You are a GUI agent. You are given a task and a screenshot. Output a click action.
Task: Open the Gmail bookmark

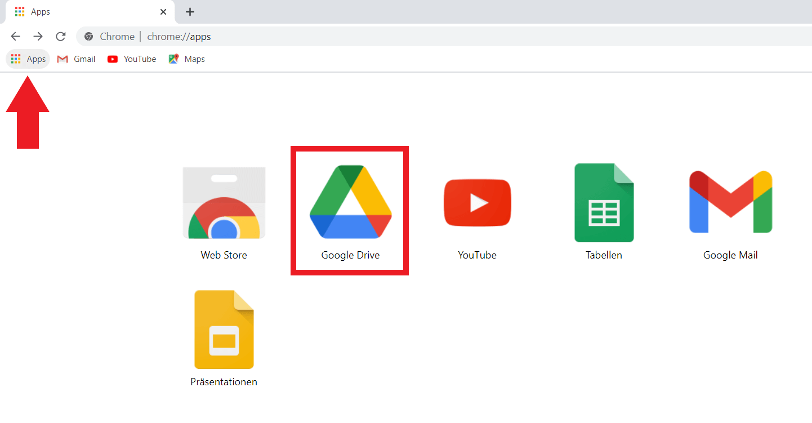click(77, 59)
